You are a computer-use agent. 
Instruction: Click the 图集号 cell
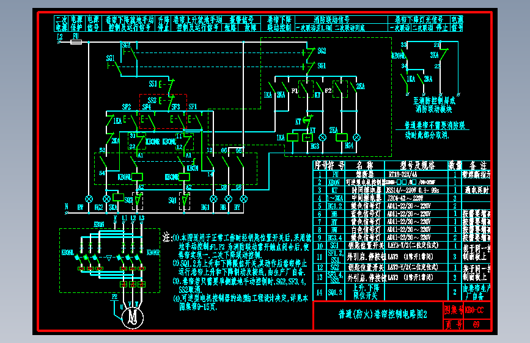pyautogui.click(x=453, y=310)
